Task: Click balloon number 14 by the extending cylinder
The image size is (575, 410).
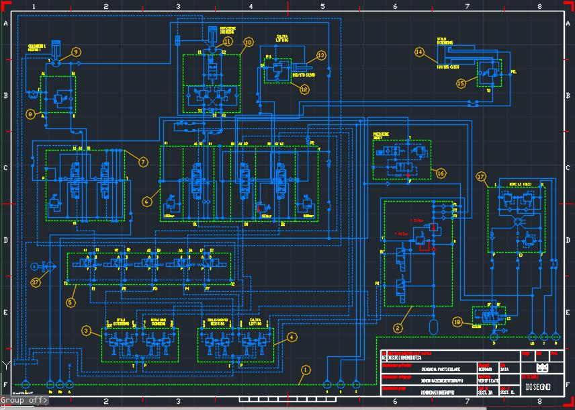Action: tap(419, 52)
